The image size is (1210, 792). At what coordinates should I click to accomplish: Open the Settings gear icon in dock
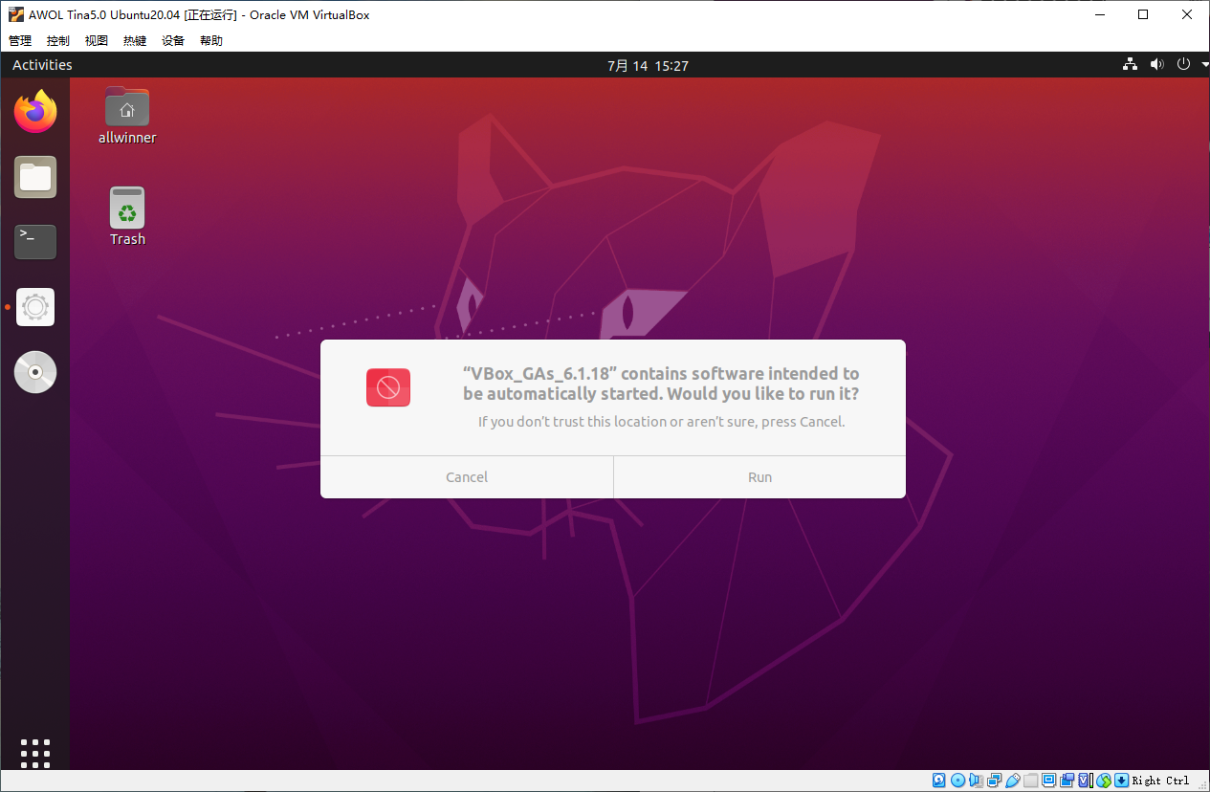[35, 307]
